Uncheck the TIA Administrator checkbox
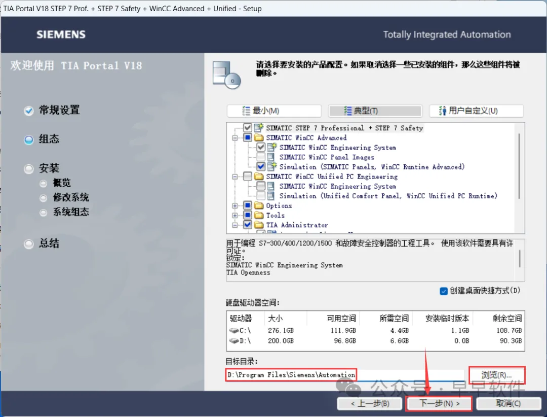The width and height of the screenshot is (547, 417). point(248,225)
